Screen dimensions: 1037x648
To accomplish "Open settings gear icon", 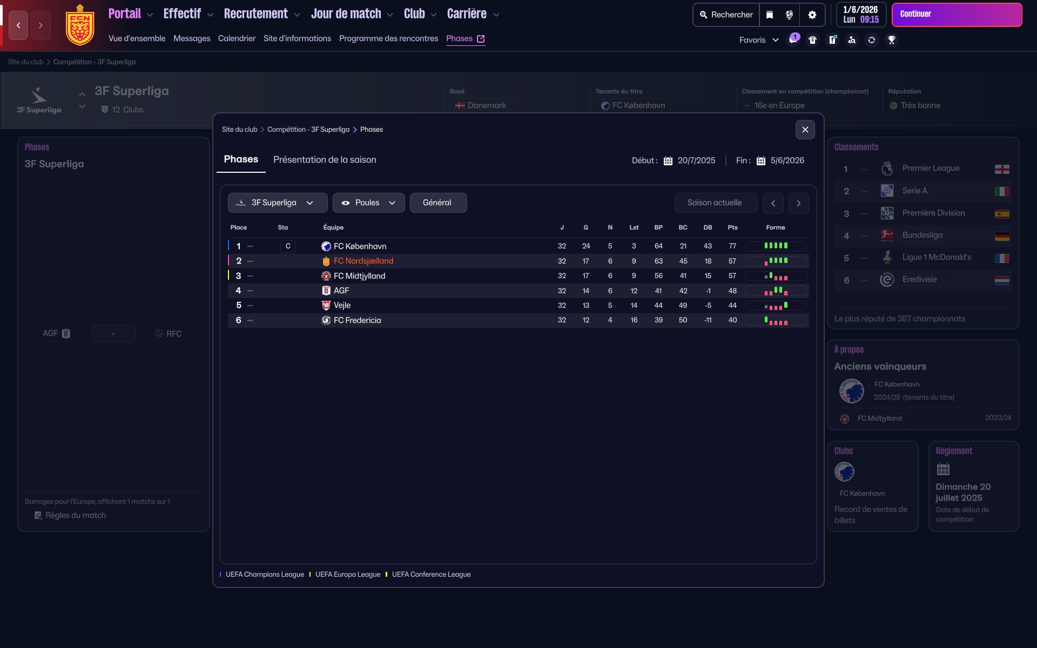I will (x=812, y=15).
